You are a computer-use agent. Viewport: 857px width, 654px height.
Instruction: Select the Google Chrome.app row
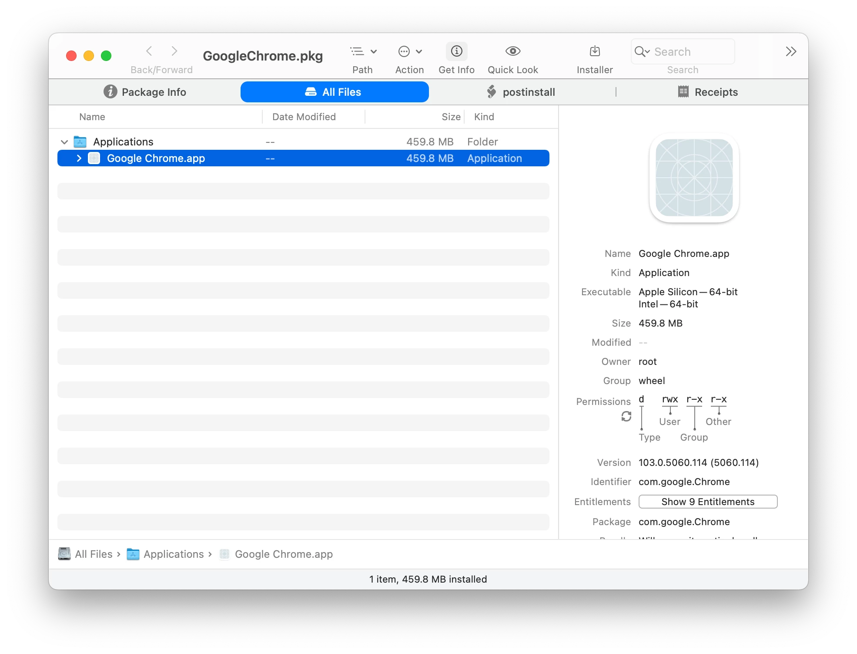[x=303, y=158]
